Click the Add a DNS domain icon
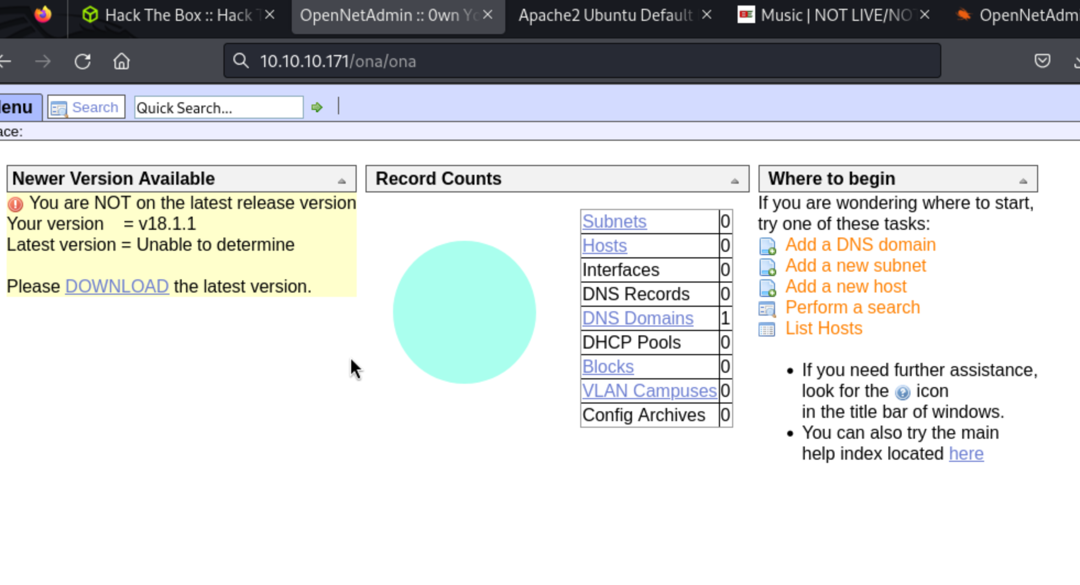Screen dimensions: 1080x585 (767, 246)
